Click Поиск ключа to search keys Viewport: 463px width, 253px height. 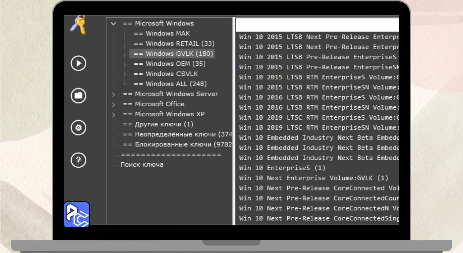click(142, 164)
